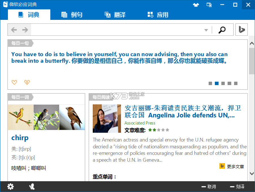Select the first daily sentence page dot
Screen dimensions: 255x192
(210, 83)
